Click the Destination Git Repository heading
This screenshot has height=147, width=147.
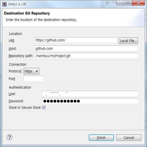pos(27,13)
